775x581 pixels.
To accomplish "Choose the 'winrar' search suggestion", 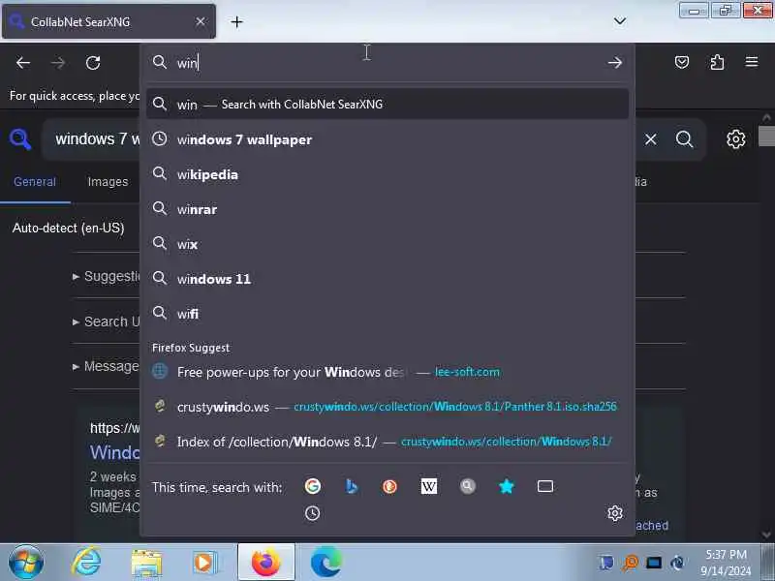I will [387, 209].
